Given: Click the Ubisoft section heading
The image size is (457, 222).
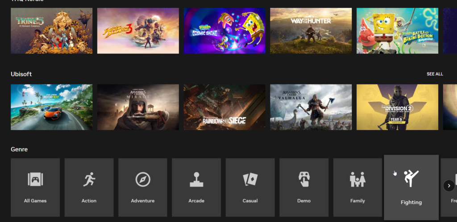Looking at the screenshot, I should [21, 74].
